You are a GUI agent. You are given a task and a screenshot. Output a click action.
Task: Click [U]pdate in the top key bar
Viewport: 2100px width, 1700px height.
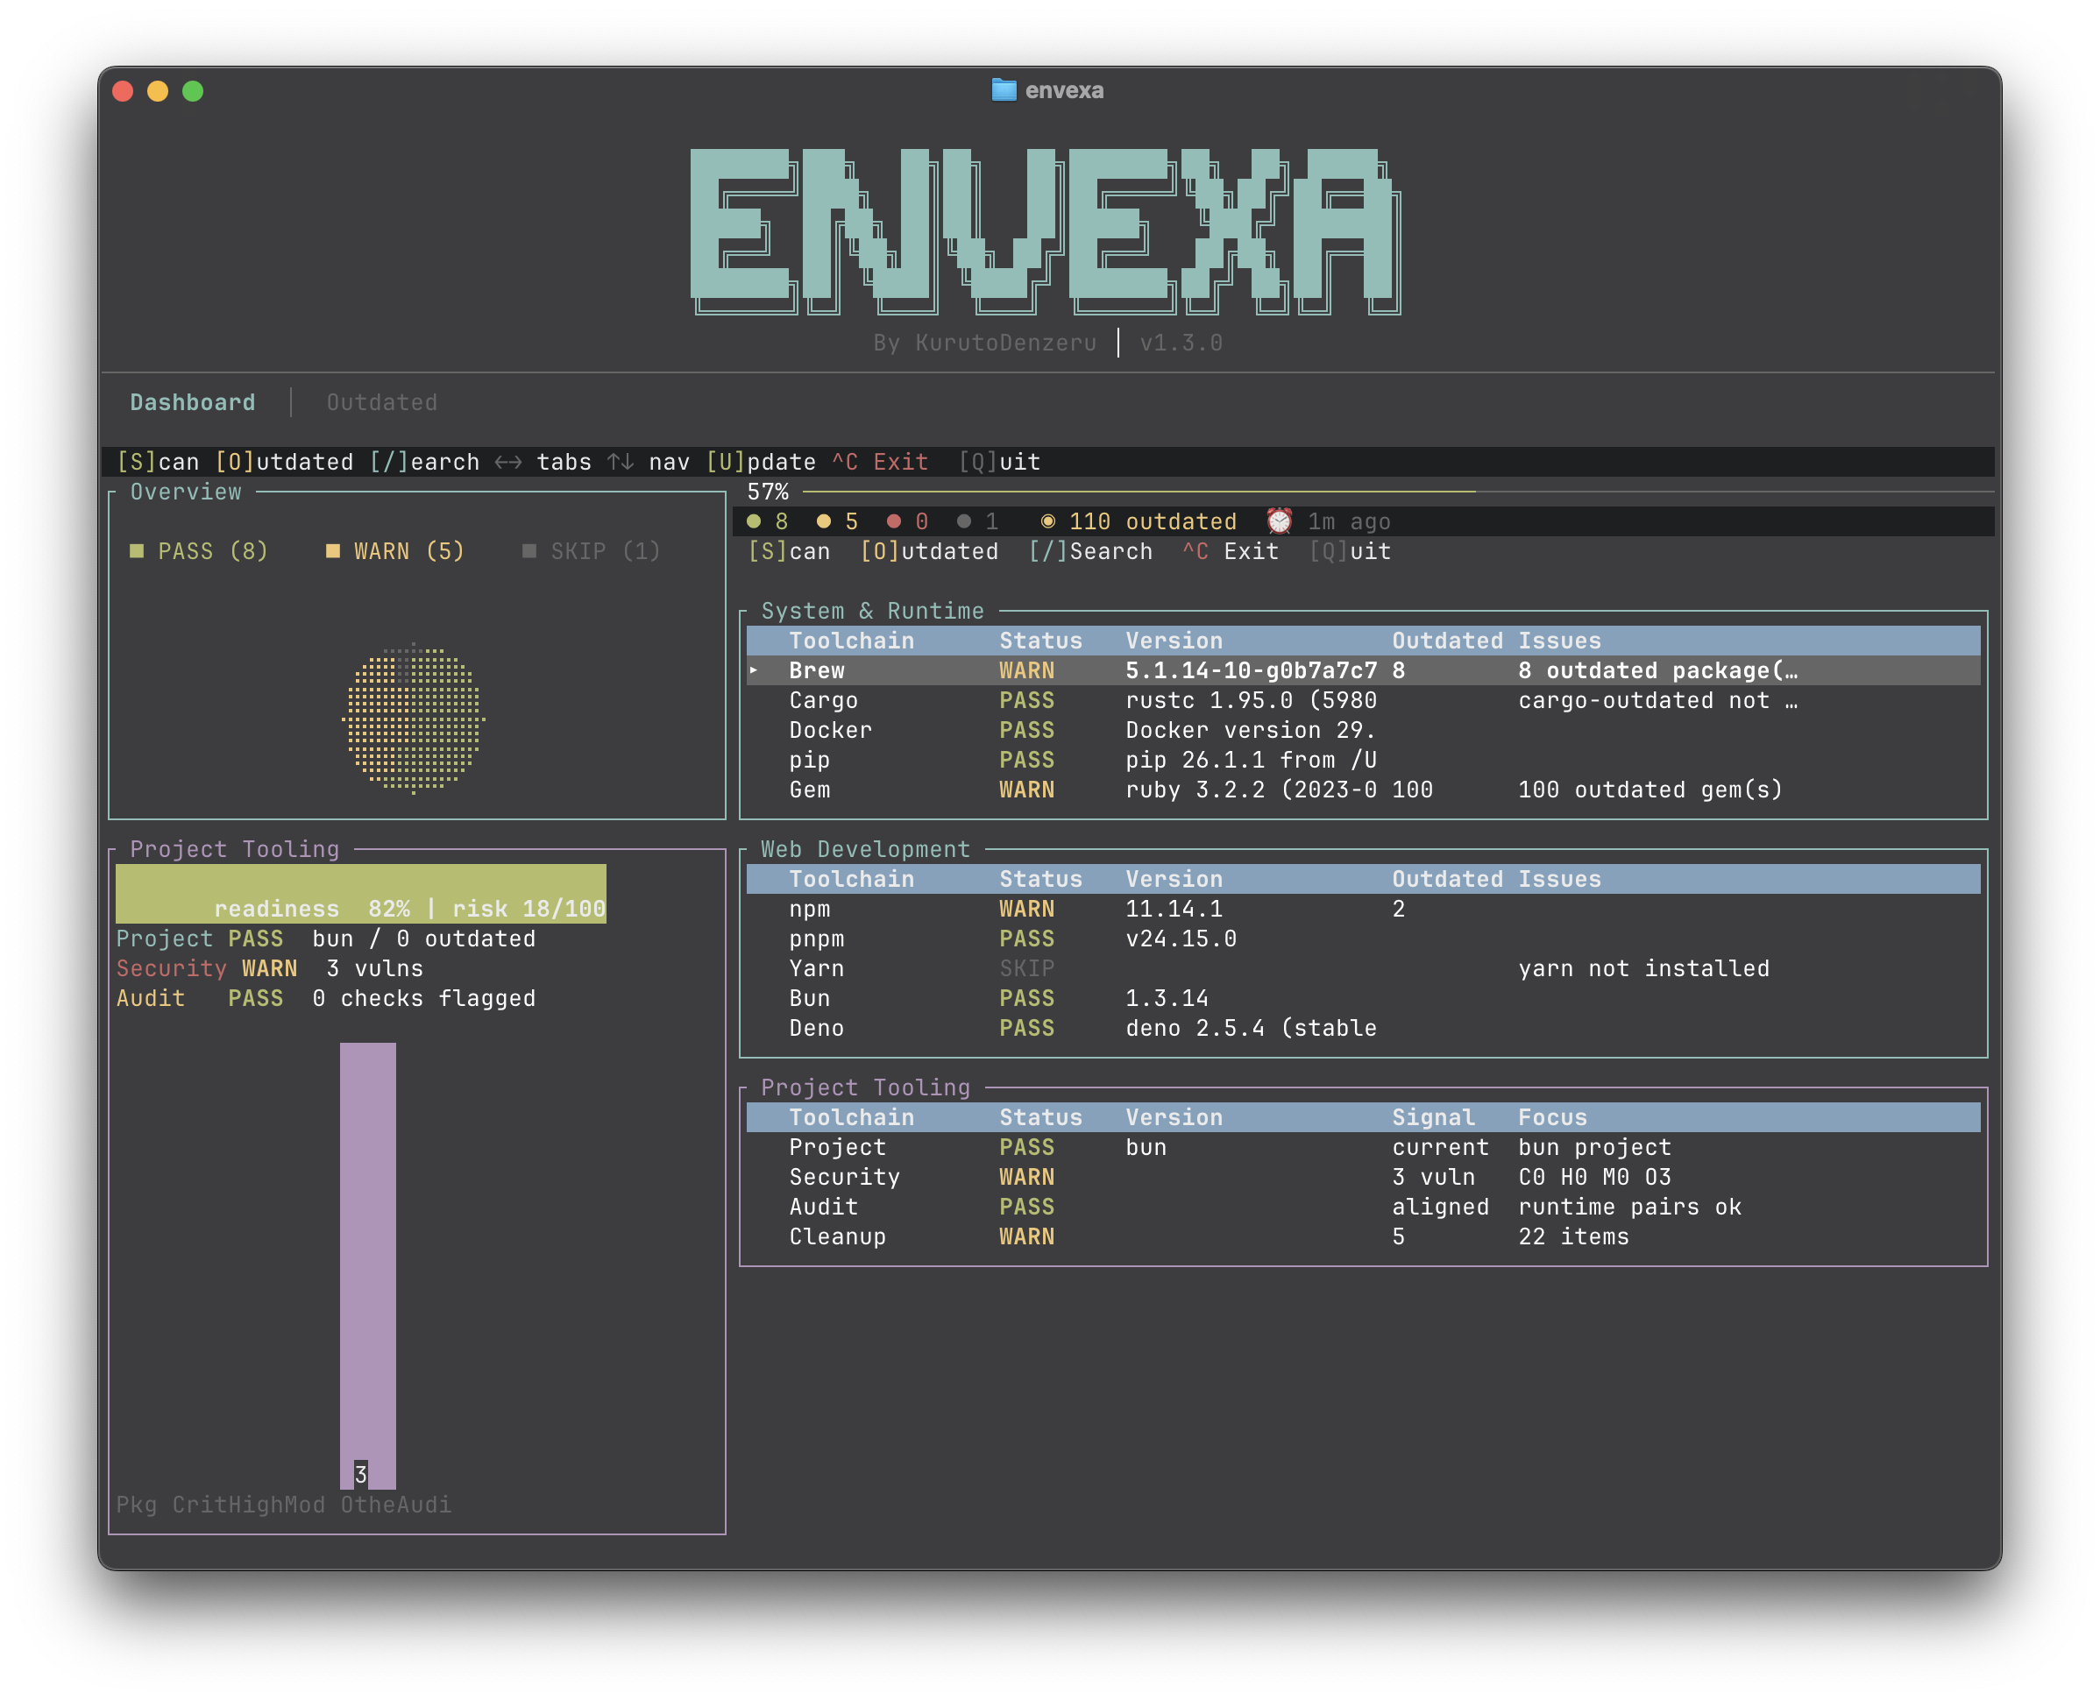click(x=761, y=462)
